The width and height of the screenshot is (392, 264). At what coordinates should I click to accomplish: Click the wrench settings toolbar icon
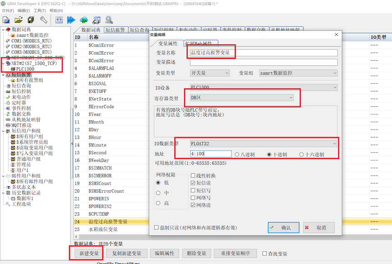43,20
